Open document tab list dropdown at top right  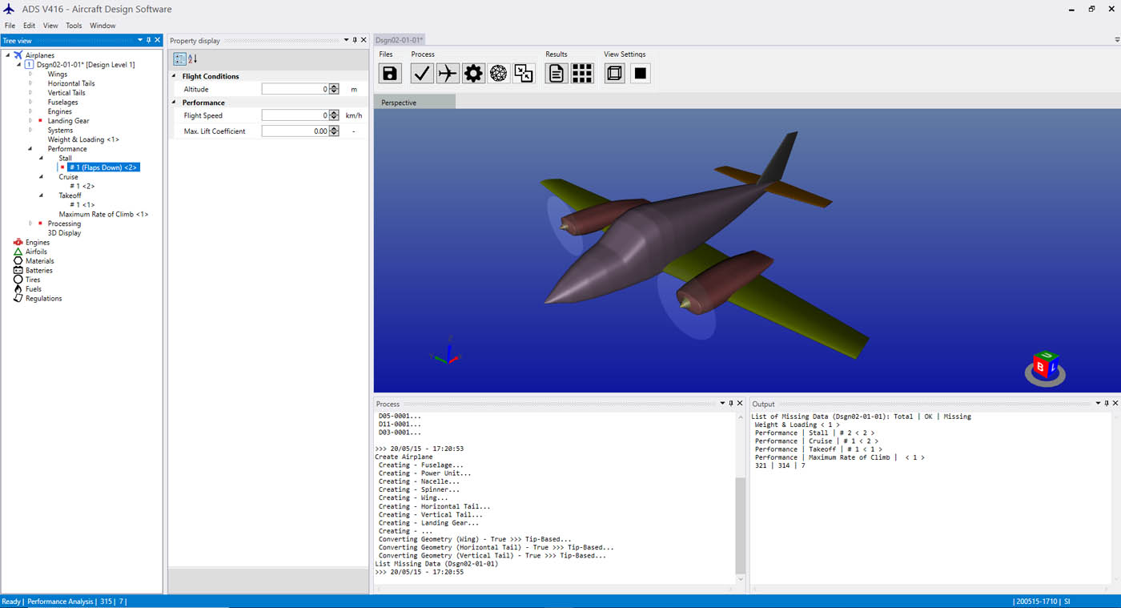1116,40
